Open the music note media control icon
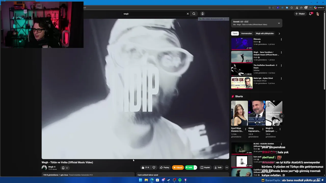This screenshot has height=183, width=326. tap(297, 8)
